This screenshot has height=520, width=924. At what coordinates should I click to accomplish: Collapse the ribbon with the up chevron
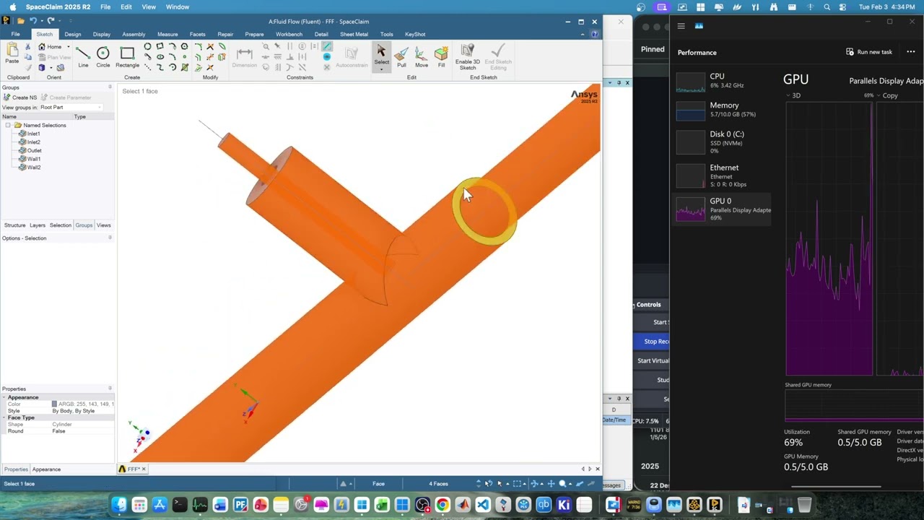coord(583,34)
